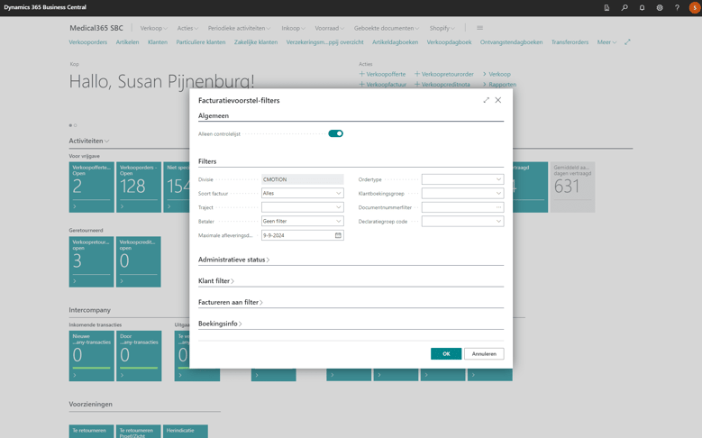Open the Verkoopcreditnota's open tile
Screen dimensions: 702x438
pos(139,261)
